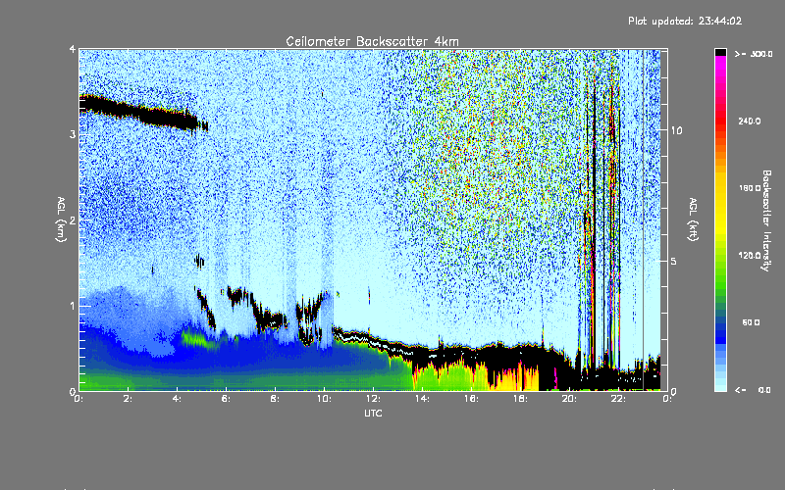Click the left 'AGL (km)' axis label
785x490 pixels.
[x=61, y=220]
